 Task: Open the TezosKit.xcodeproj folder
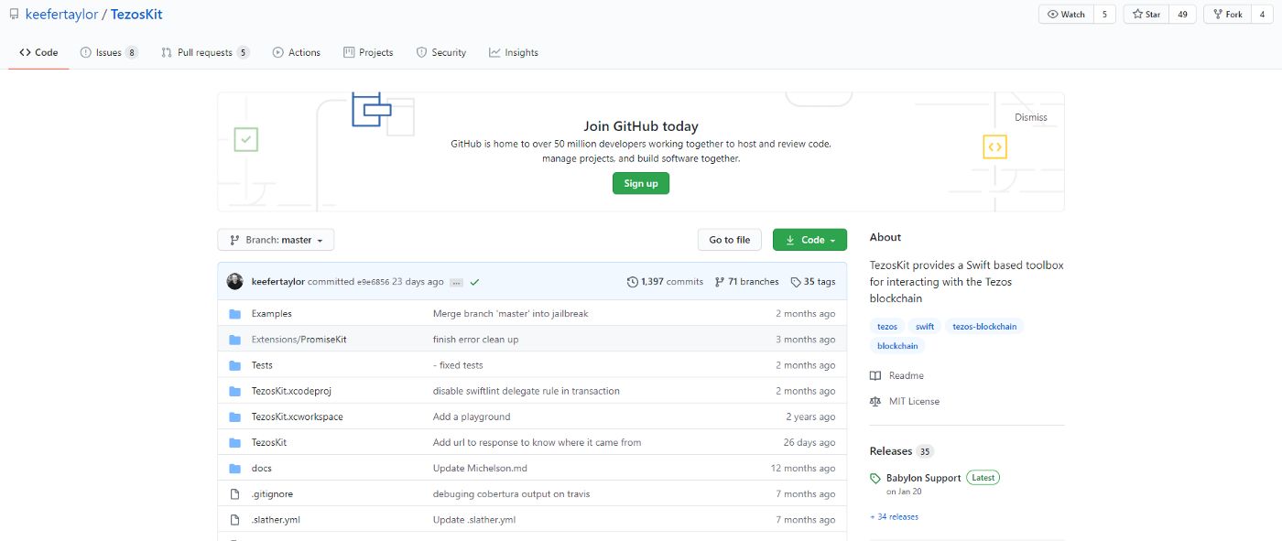pyautogui.click(x=291, y=391)
